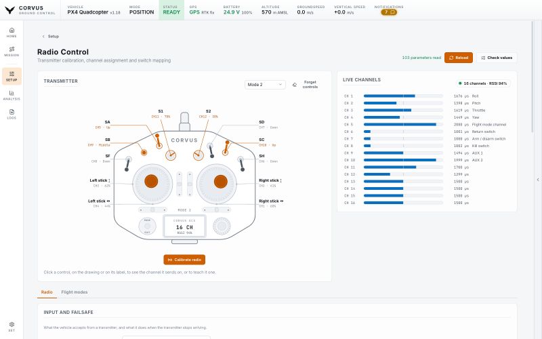Click the Left stick horizontal label
Image resolution: width=542 pixels, height=339 pixels.
[x=99, y=203]
